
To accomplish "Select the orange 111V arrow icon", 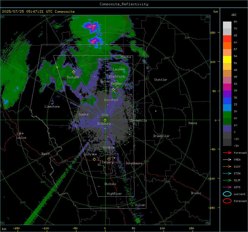I will pyautogui.click(x=227, y=166).
